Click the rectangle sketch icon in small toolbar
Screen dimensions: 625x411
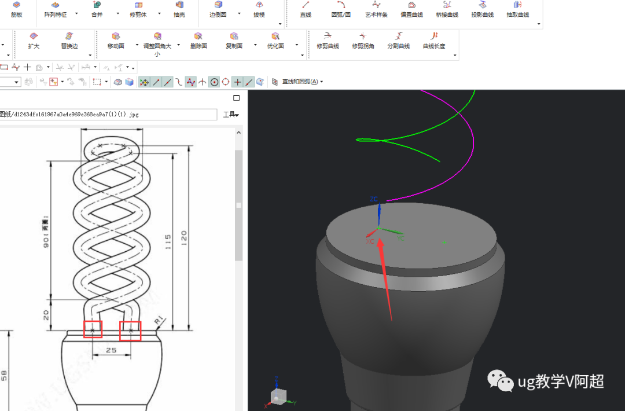pos(5,67)
